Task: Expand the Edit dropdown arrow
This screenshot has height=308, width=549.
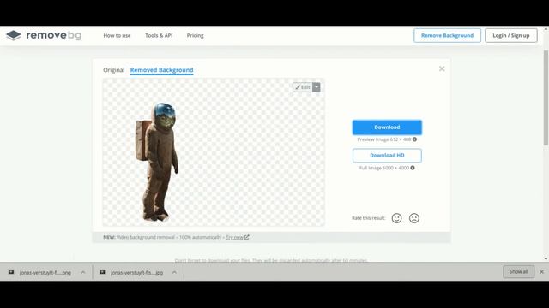Action: (317, 87)
